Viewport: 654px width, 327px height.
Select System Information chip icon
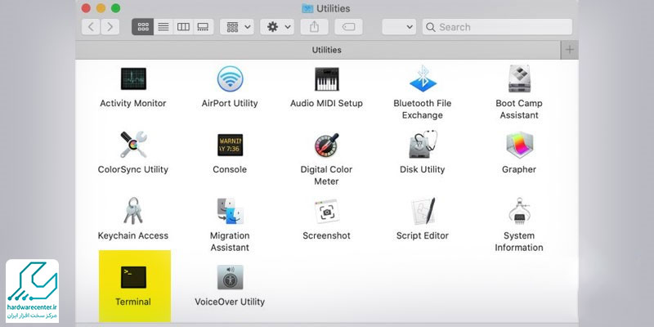click(x=519, y=211)
